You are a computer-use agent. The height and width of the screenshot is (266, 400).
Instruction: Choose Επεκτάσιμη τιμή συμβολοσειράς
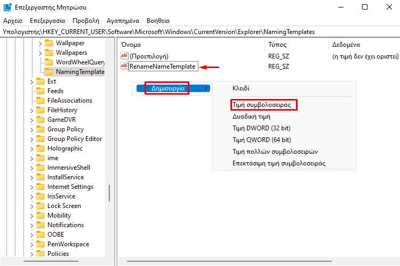point(279,163)
